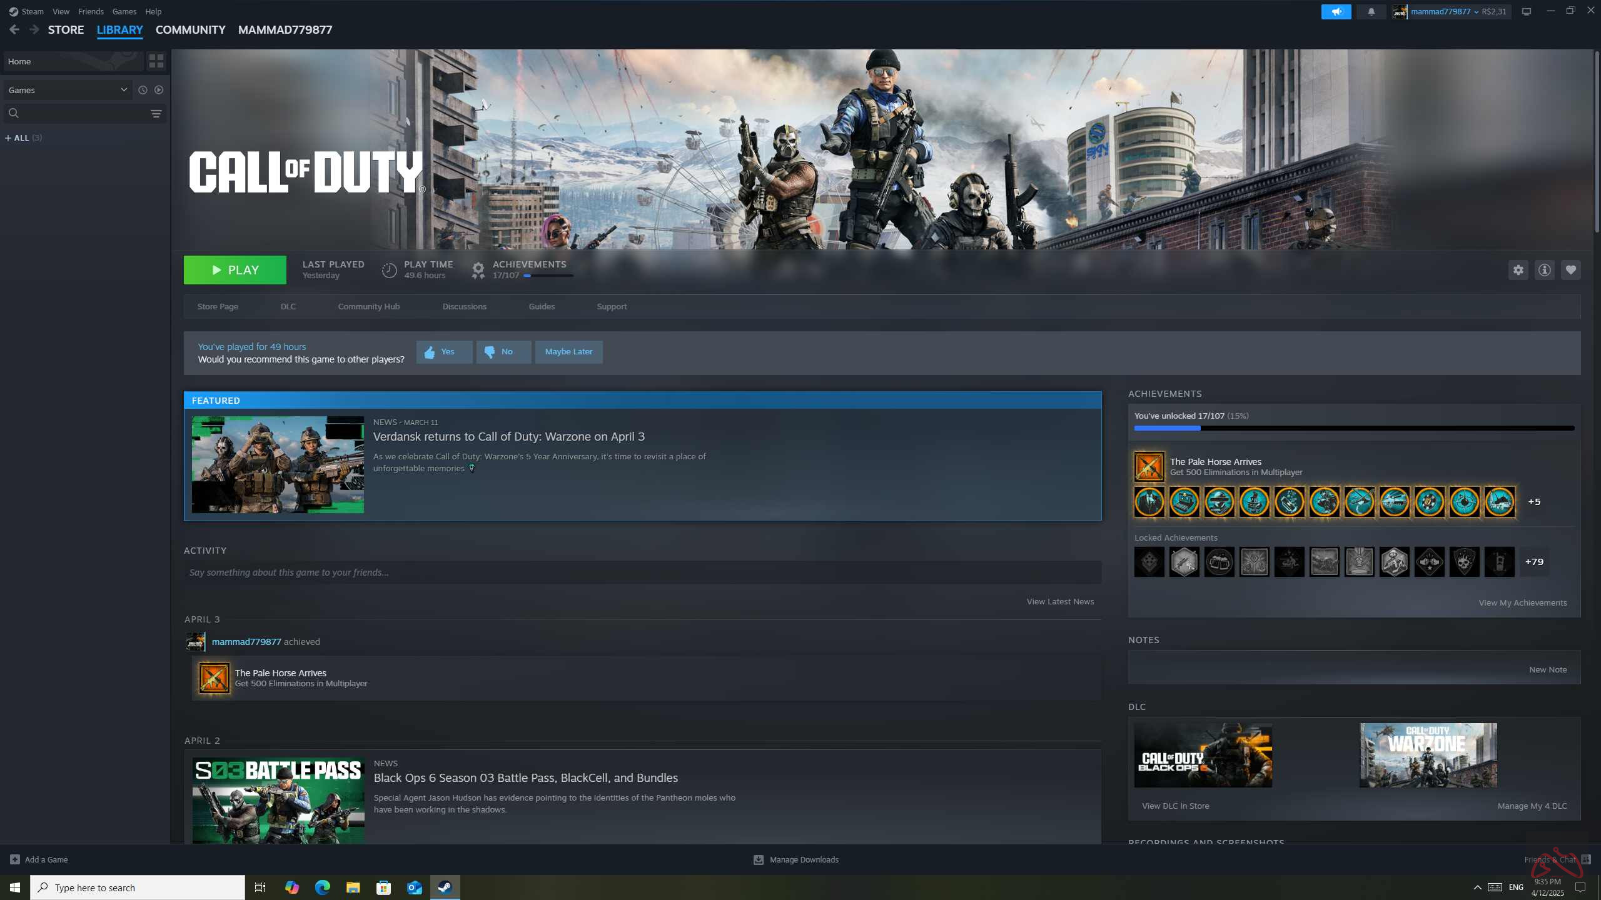Mark the game as favorite with the heart

[1572, 269]
